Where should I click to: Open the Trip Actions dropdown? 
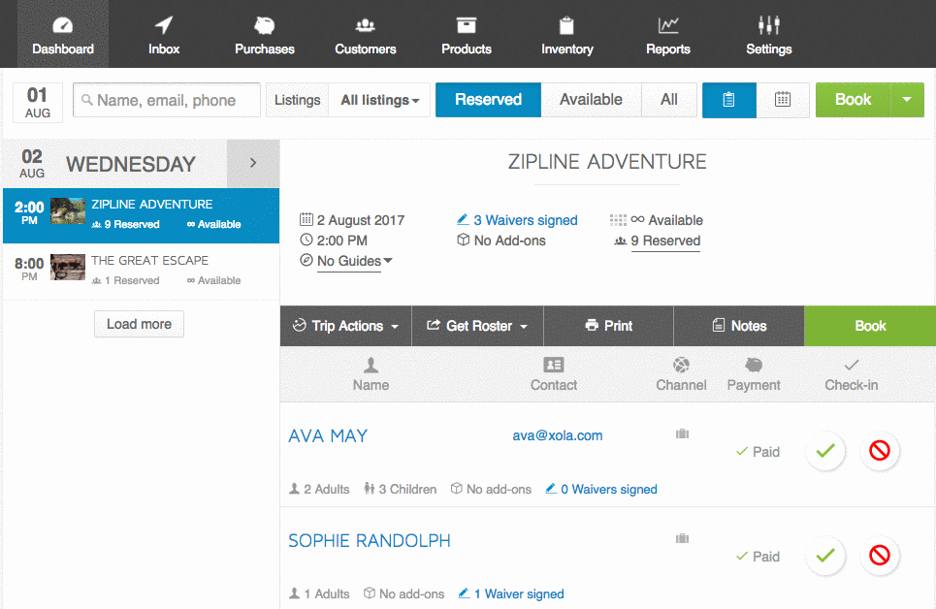345,326
